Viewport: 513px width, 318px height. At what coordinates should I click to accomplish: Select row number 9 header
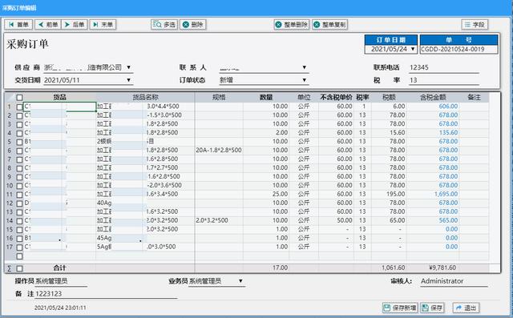click(x=9, y=177)
